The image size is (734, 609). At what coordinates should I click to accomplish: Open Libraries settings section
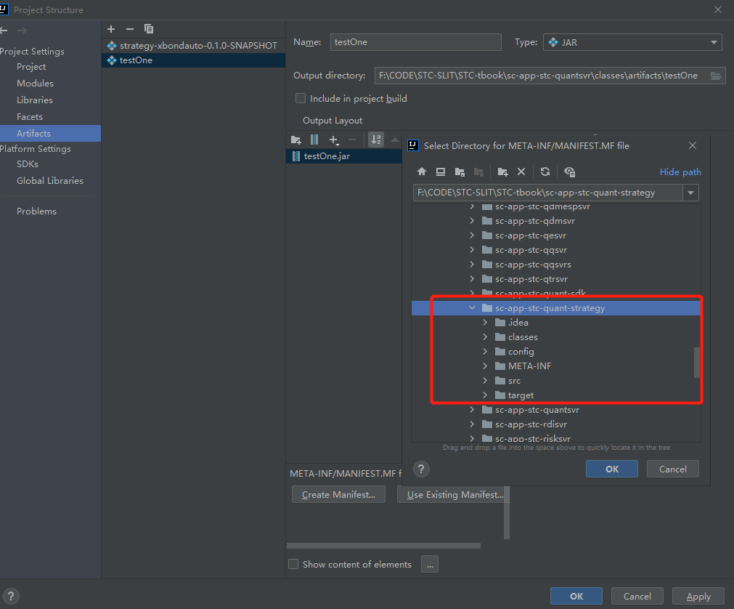click(x=35, y=100)
